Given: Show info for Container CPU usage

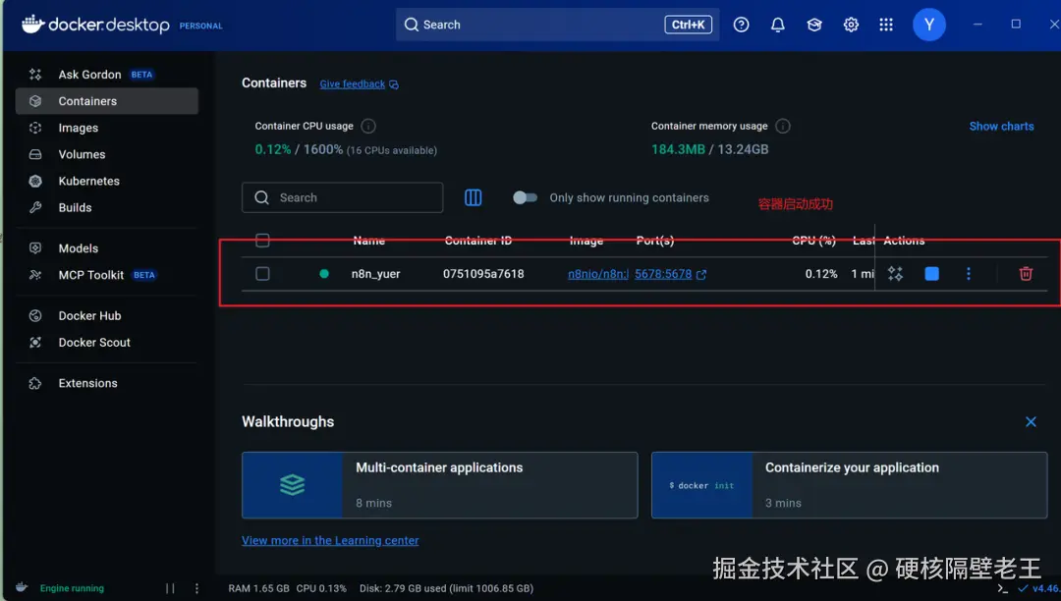Looking at the screenshot, I should click(x=368, y=126).
